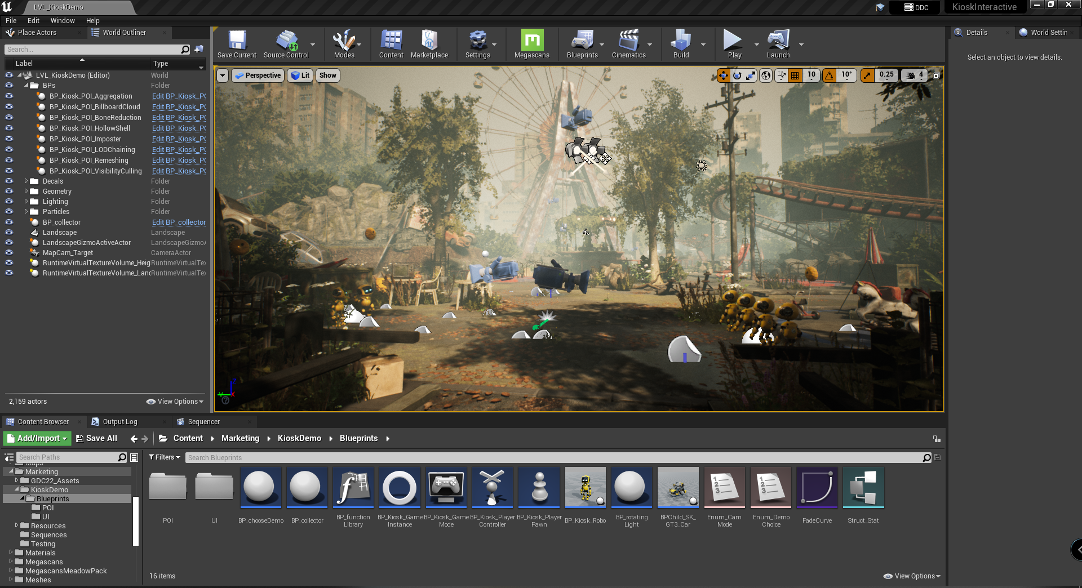Select the scale gizmo mode in viewport
The image size is (1082, 588).
751,75
